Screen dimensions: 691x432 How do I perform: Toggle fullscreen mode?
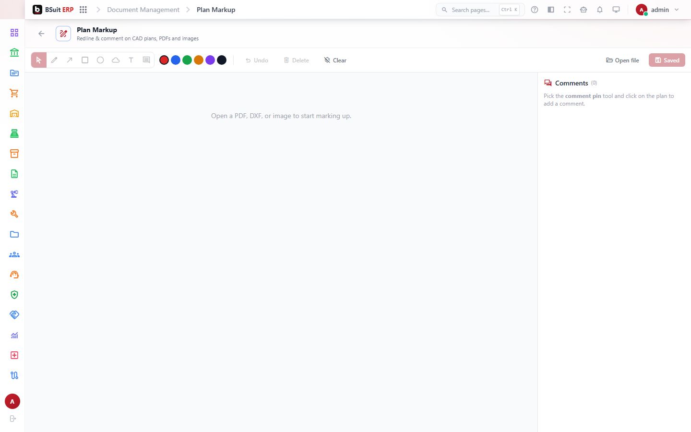point(567,10)
